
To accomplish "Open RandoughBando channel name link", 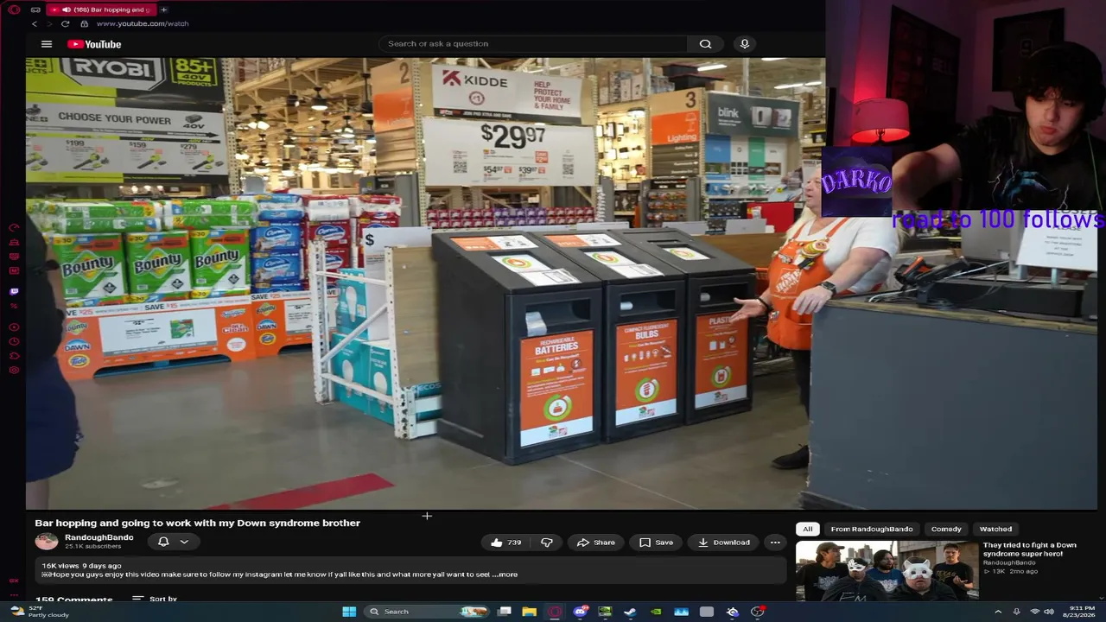I will pyautogui.click(x=99, y=537).
